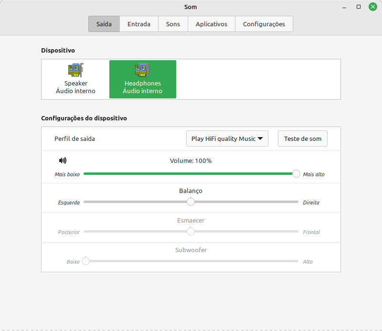This screenshot has height=331, width=382.
Task: Click the Balanço slider handle
Action: [191, 202]
